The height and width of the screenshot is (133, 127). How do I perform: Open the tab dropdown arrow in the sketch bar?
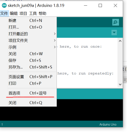[114, 33]
